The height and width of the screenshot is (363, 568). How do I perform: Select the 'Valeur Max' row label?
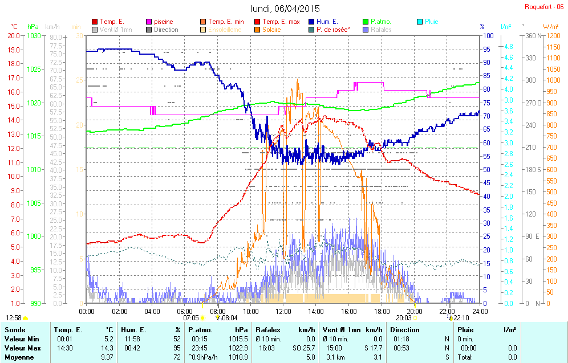pos(22,348)
